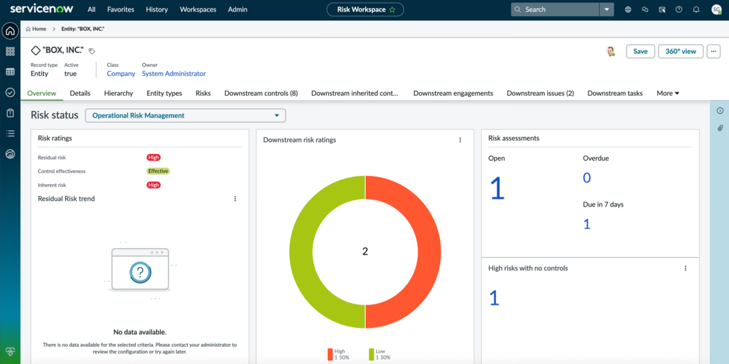The width and height of the screenshot is (729, 364).
Task: Open the analytics chart icon in the sidebar
Action: (10, 154)
